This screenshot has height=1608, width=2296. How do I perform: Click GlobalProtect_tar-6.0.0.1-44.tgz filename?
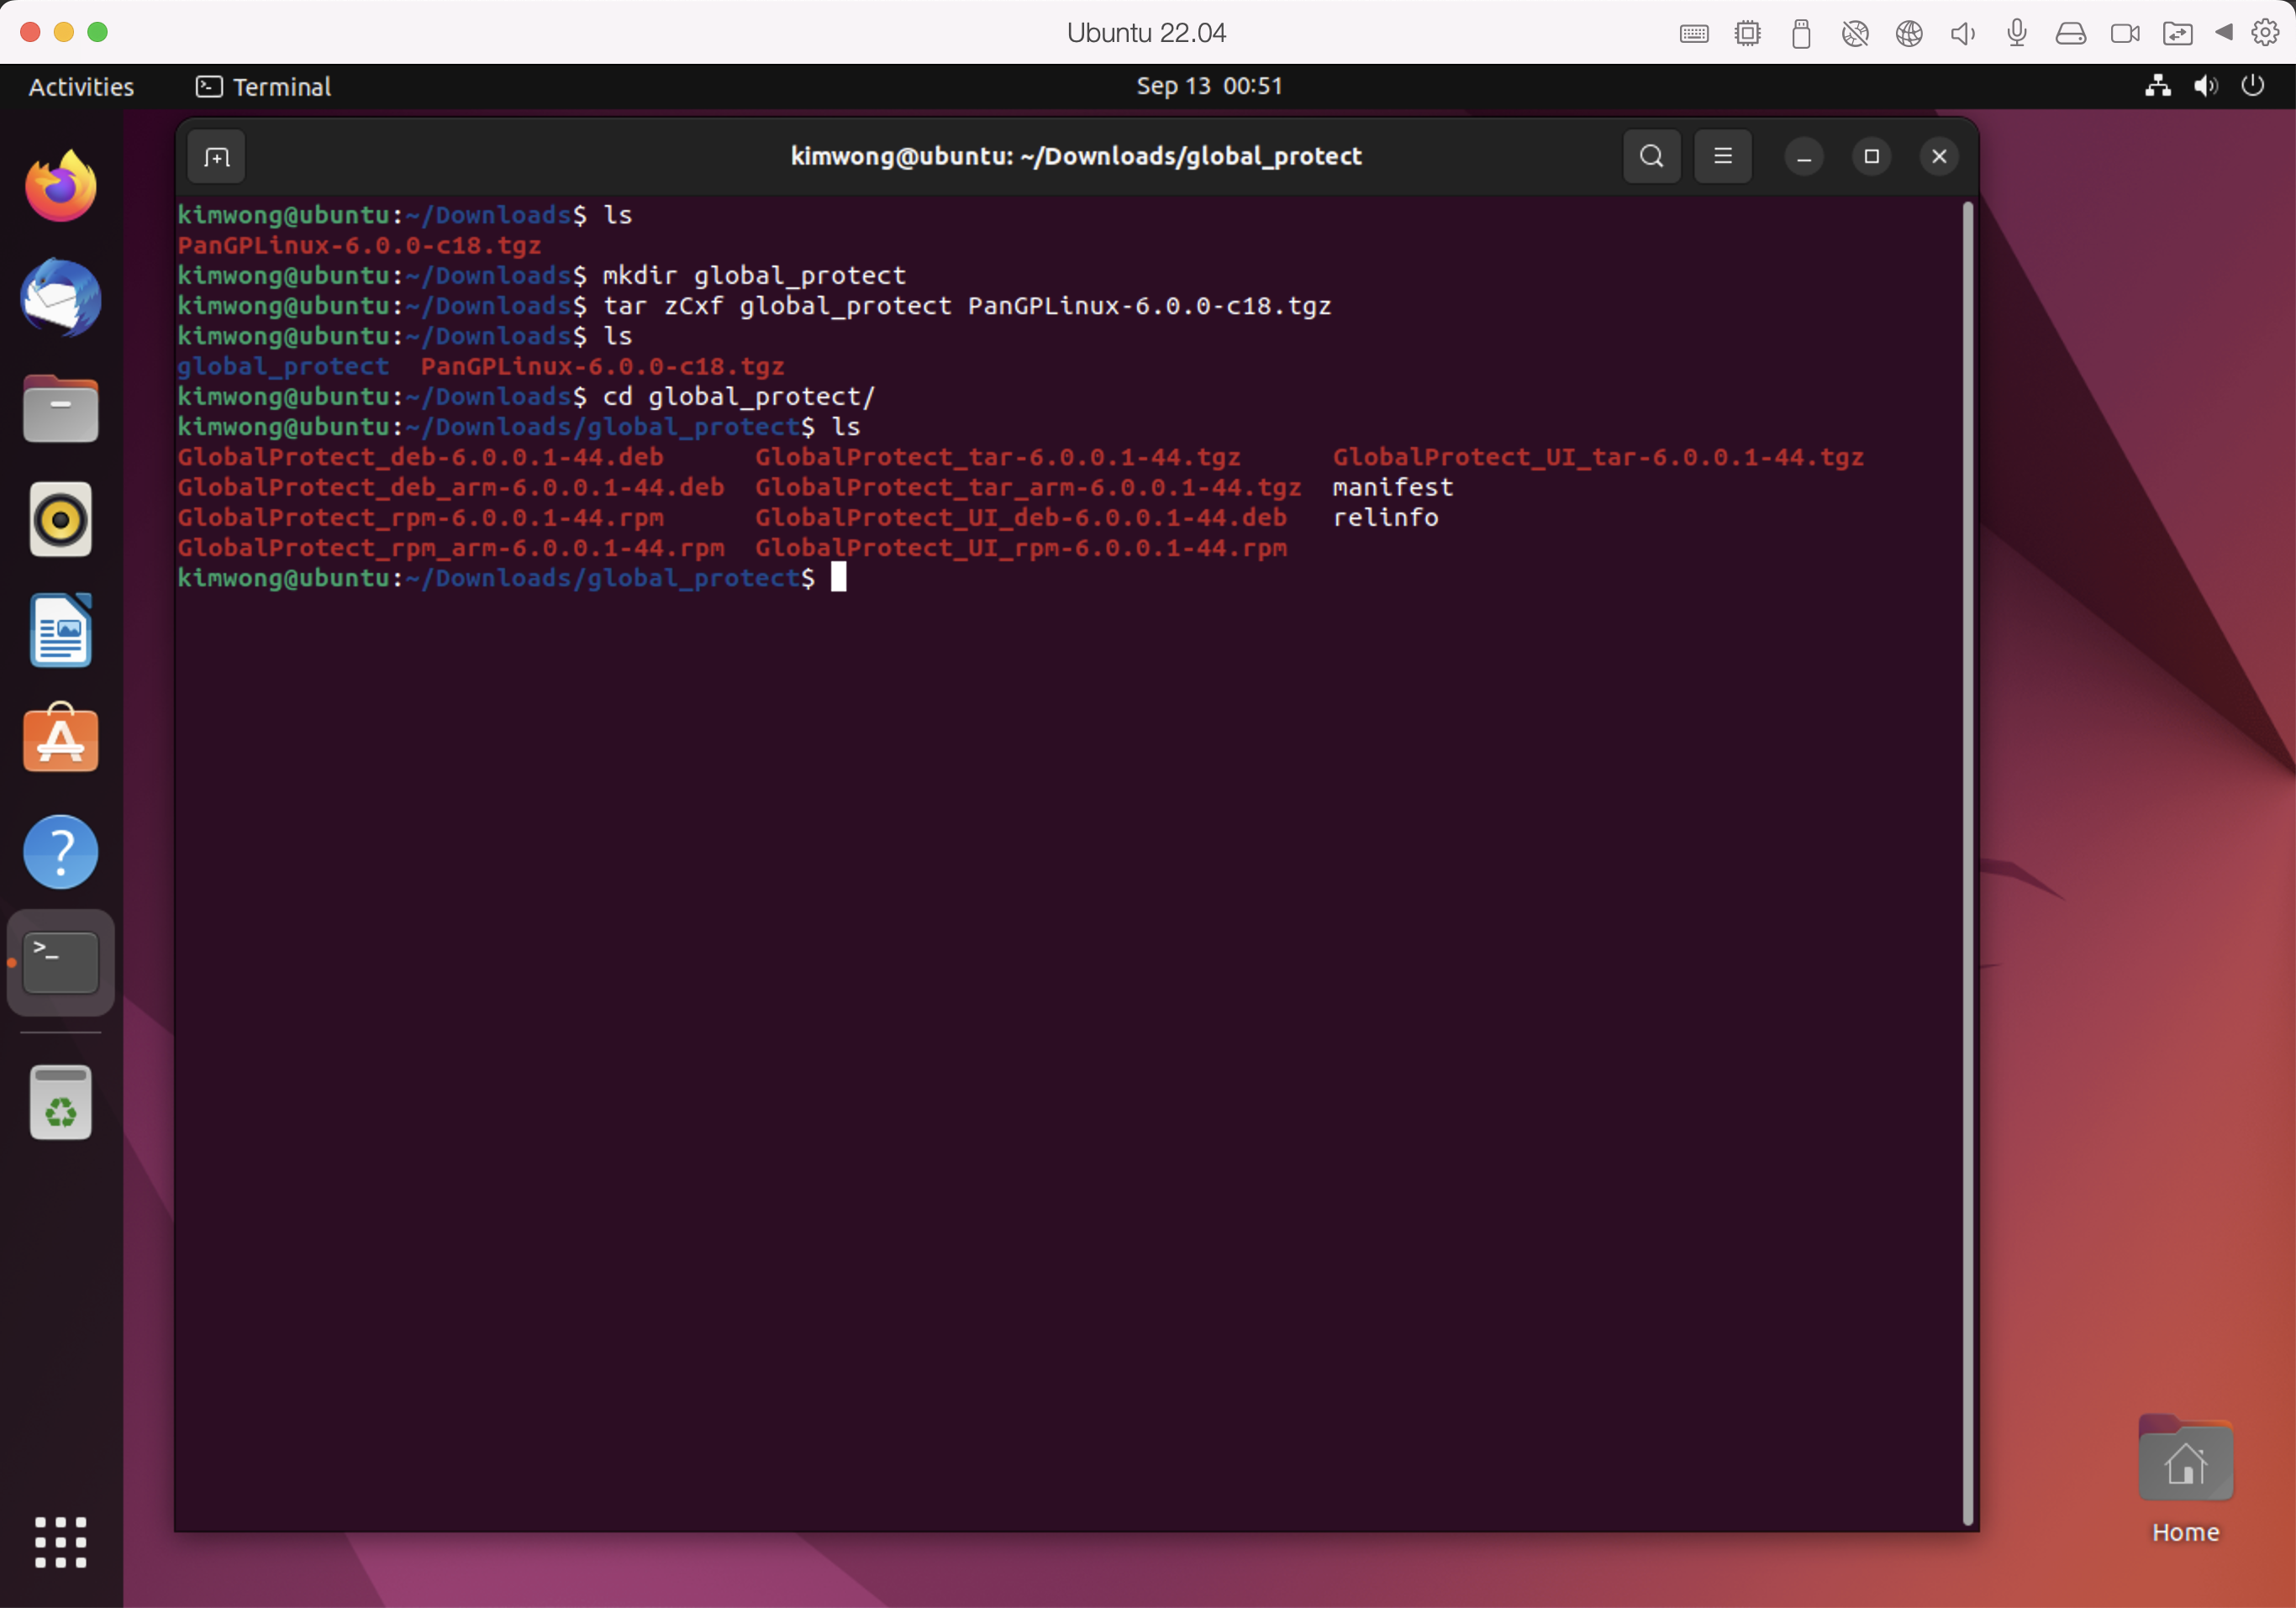point(998,458)
